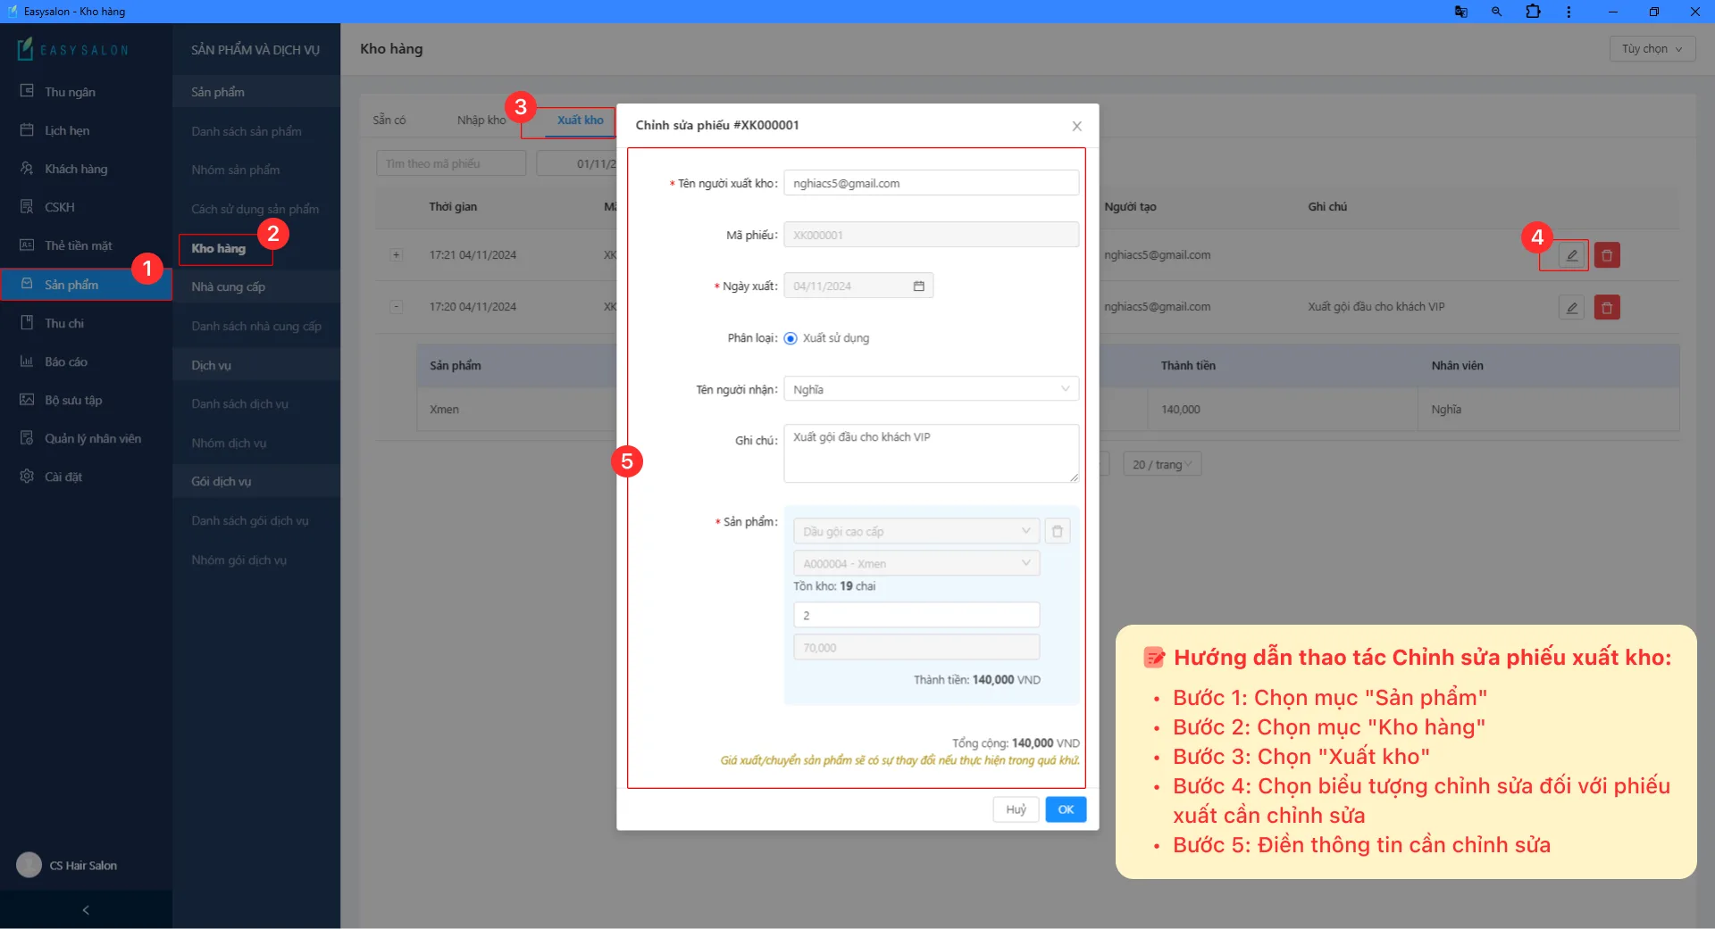Open Thu chi sidebar icon
The height and width of the screenshot is (929, 1715).
pos(27,323)
